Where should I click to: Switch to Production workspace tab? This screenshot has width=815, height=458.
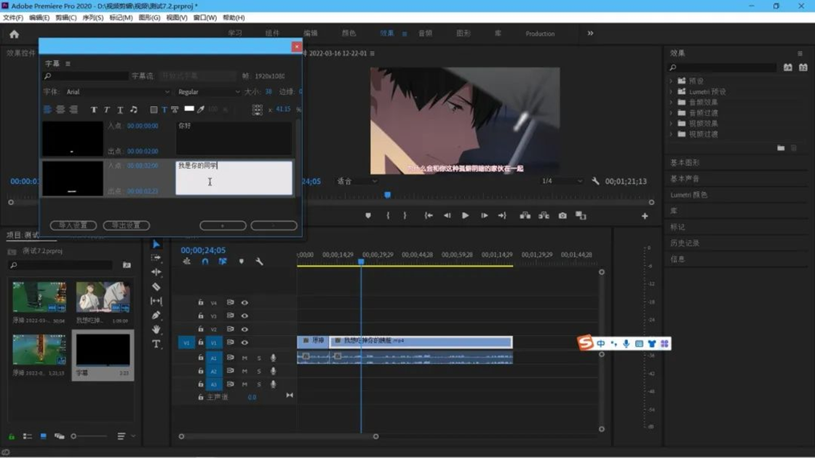click(540, 33)
